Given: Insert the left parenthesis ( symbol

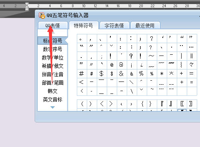Looking at the screenshot, I should 82,104.
